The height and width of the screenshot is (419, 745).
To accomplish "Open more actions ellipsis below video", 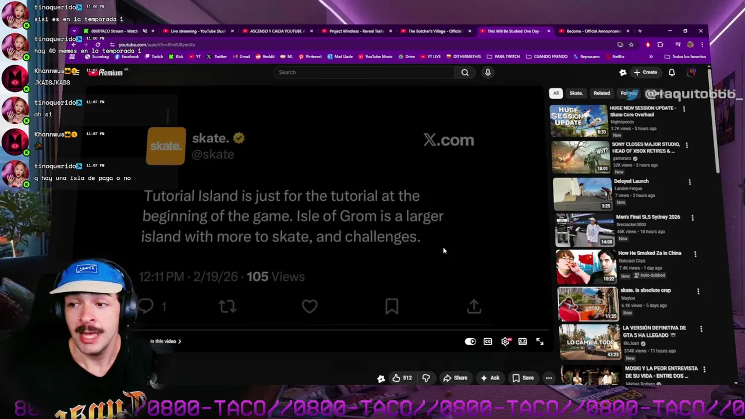I will coord(549,378).
